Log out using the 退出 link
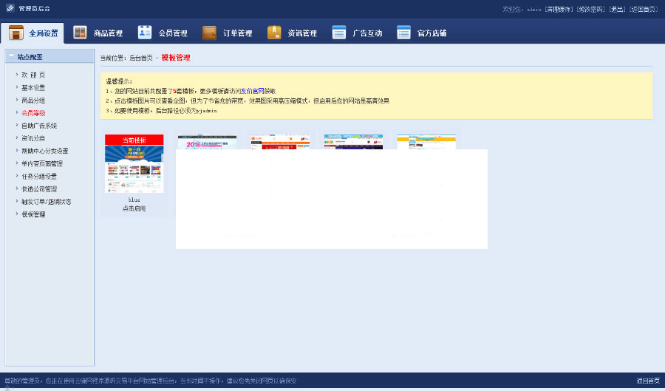The width and height of the screenshot is (665, 391). [x=616, y=9]
